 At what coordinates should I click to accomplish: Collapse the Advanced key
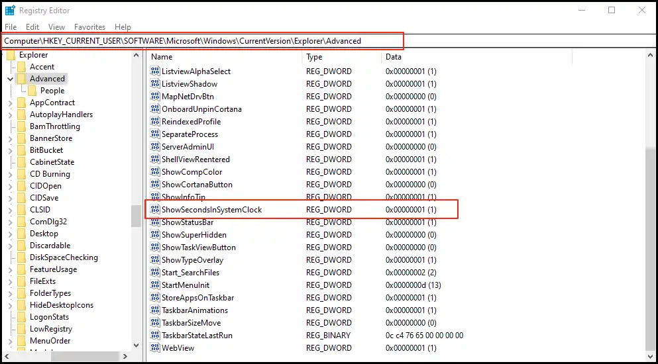(10, 79)
